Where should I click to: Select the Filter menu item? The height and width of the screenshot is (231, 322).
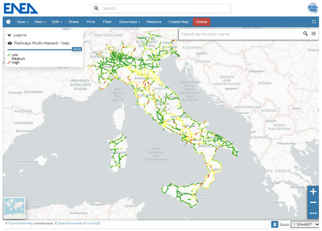pos(107,22)
